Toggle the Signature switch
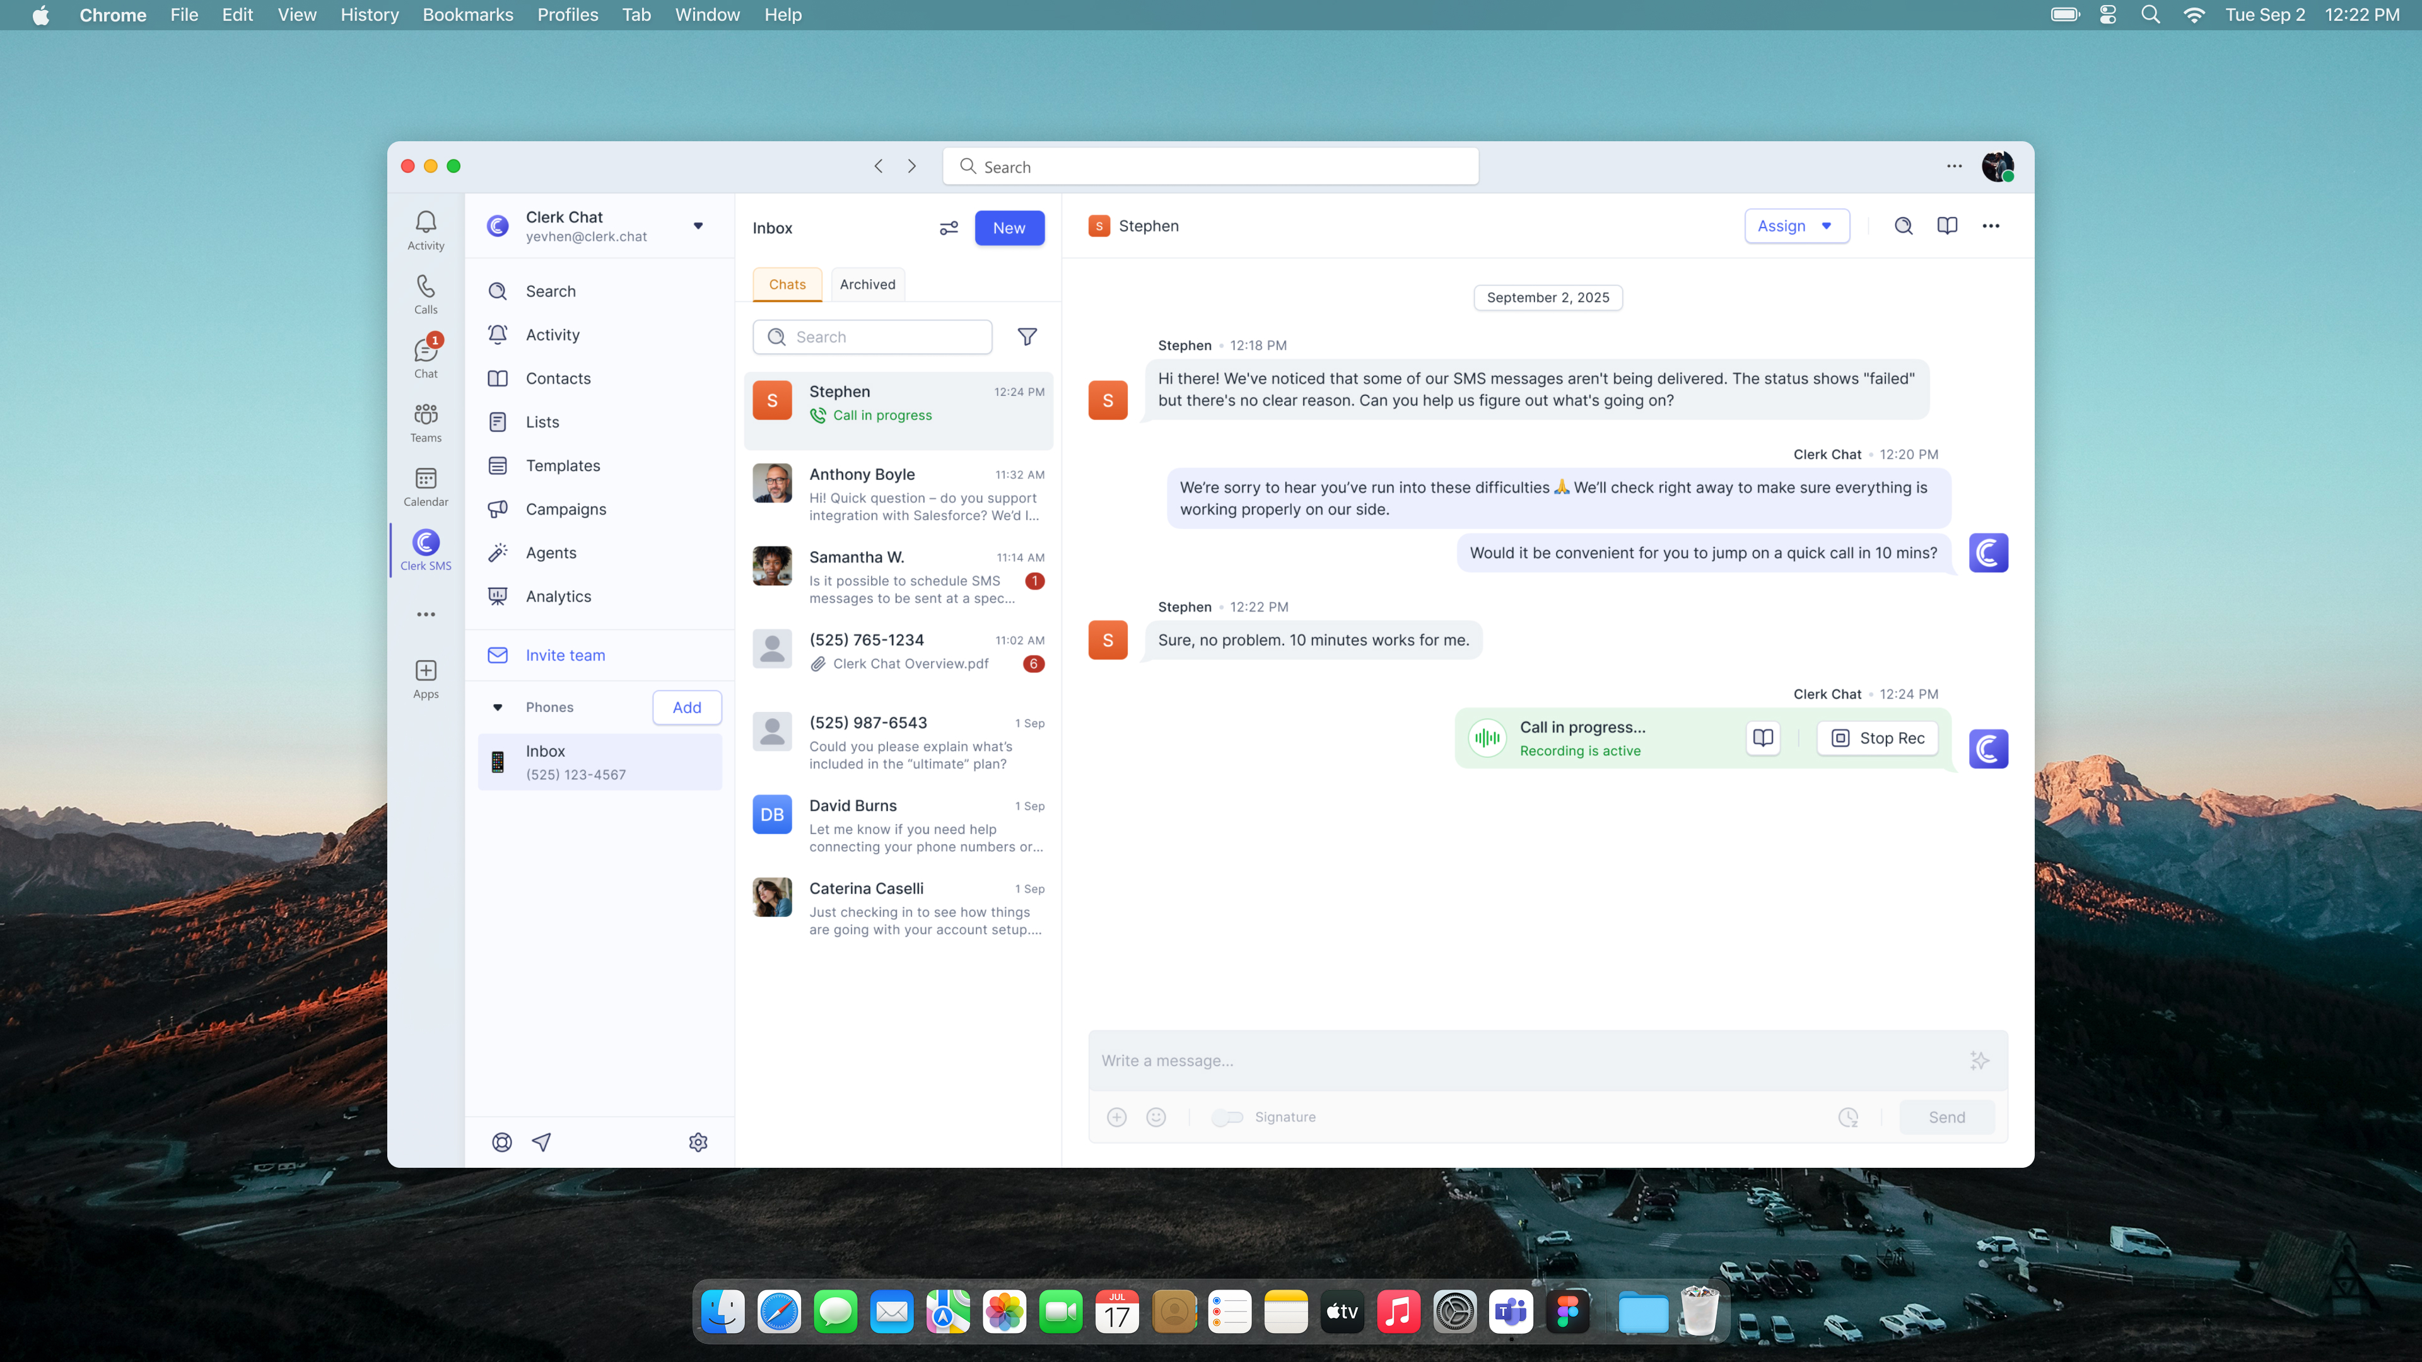This screenshot has width=2422, height=1362. tap(1227, 1117)
